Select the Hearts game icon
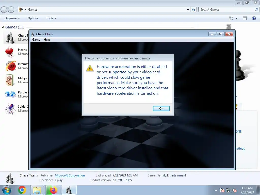 click(x=10, y=52)
